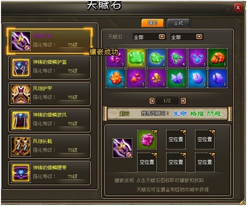Click the pink gem embedded in first slot
This screenshot has width=247, height=206.
point(147,140)
